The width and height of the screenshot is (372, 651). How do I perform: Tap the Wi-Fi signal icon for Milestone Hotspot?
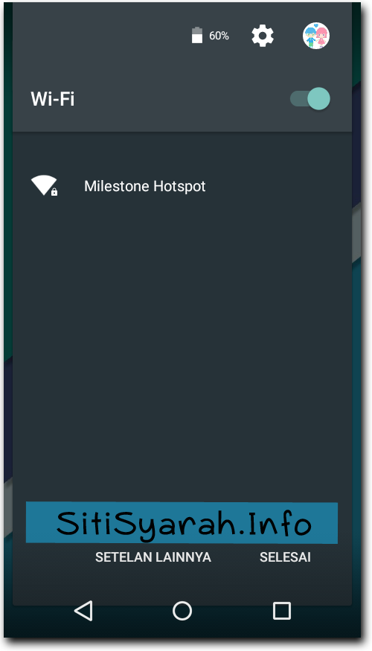[44, 185]
